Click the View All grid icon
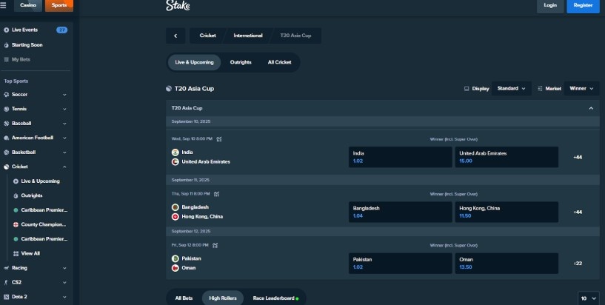605x305 pixels. [16, 253]
